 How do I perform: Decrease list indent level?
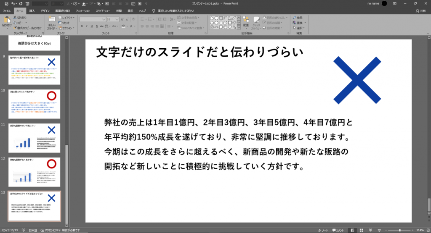tap(160, 19)
